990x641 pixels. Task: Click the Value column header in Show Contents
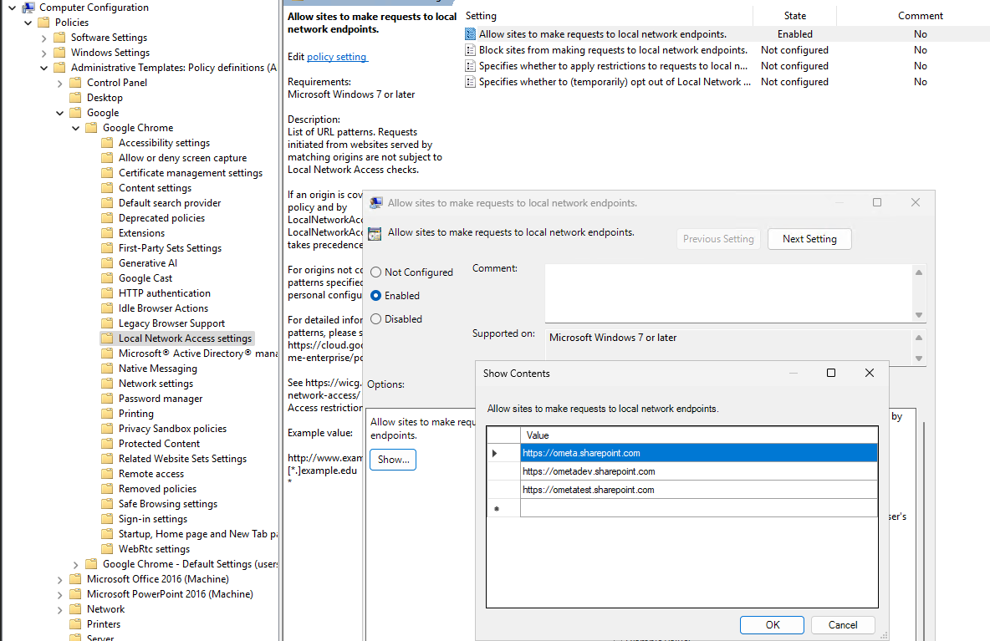point(699,435)
